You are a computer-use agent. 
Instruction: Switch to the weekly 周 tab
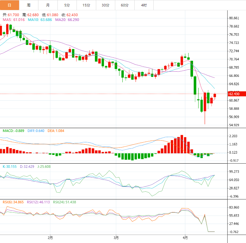[29, 5]
